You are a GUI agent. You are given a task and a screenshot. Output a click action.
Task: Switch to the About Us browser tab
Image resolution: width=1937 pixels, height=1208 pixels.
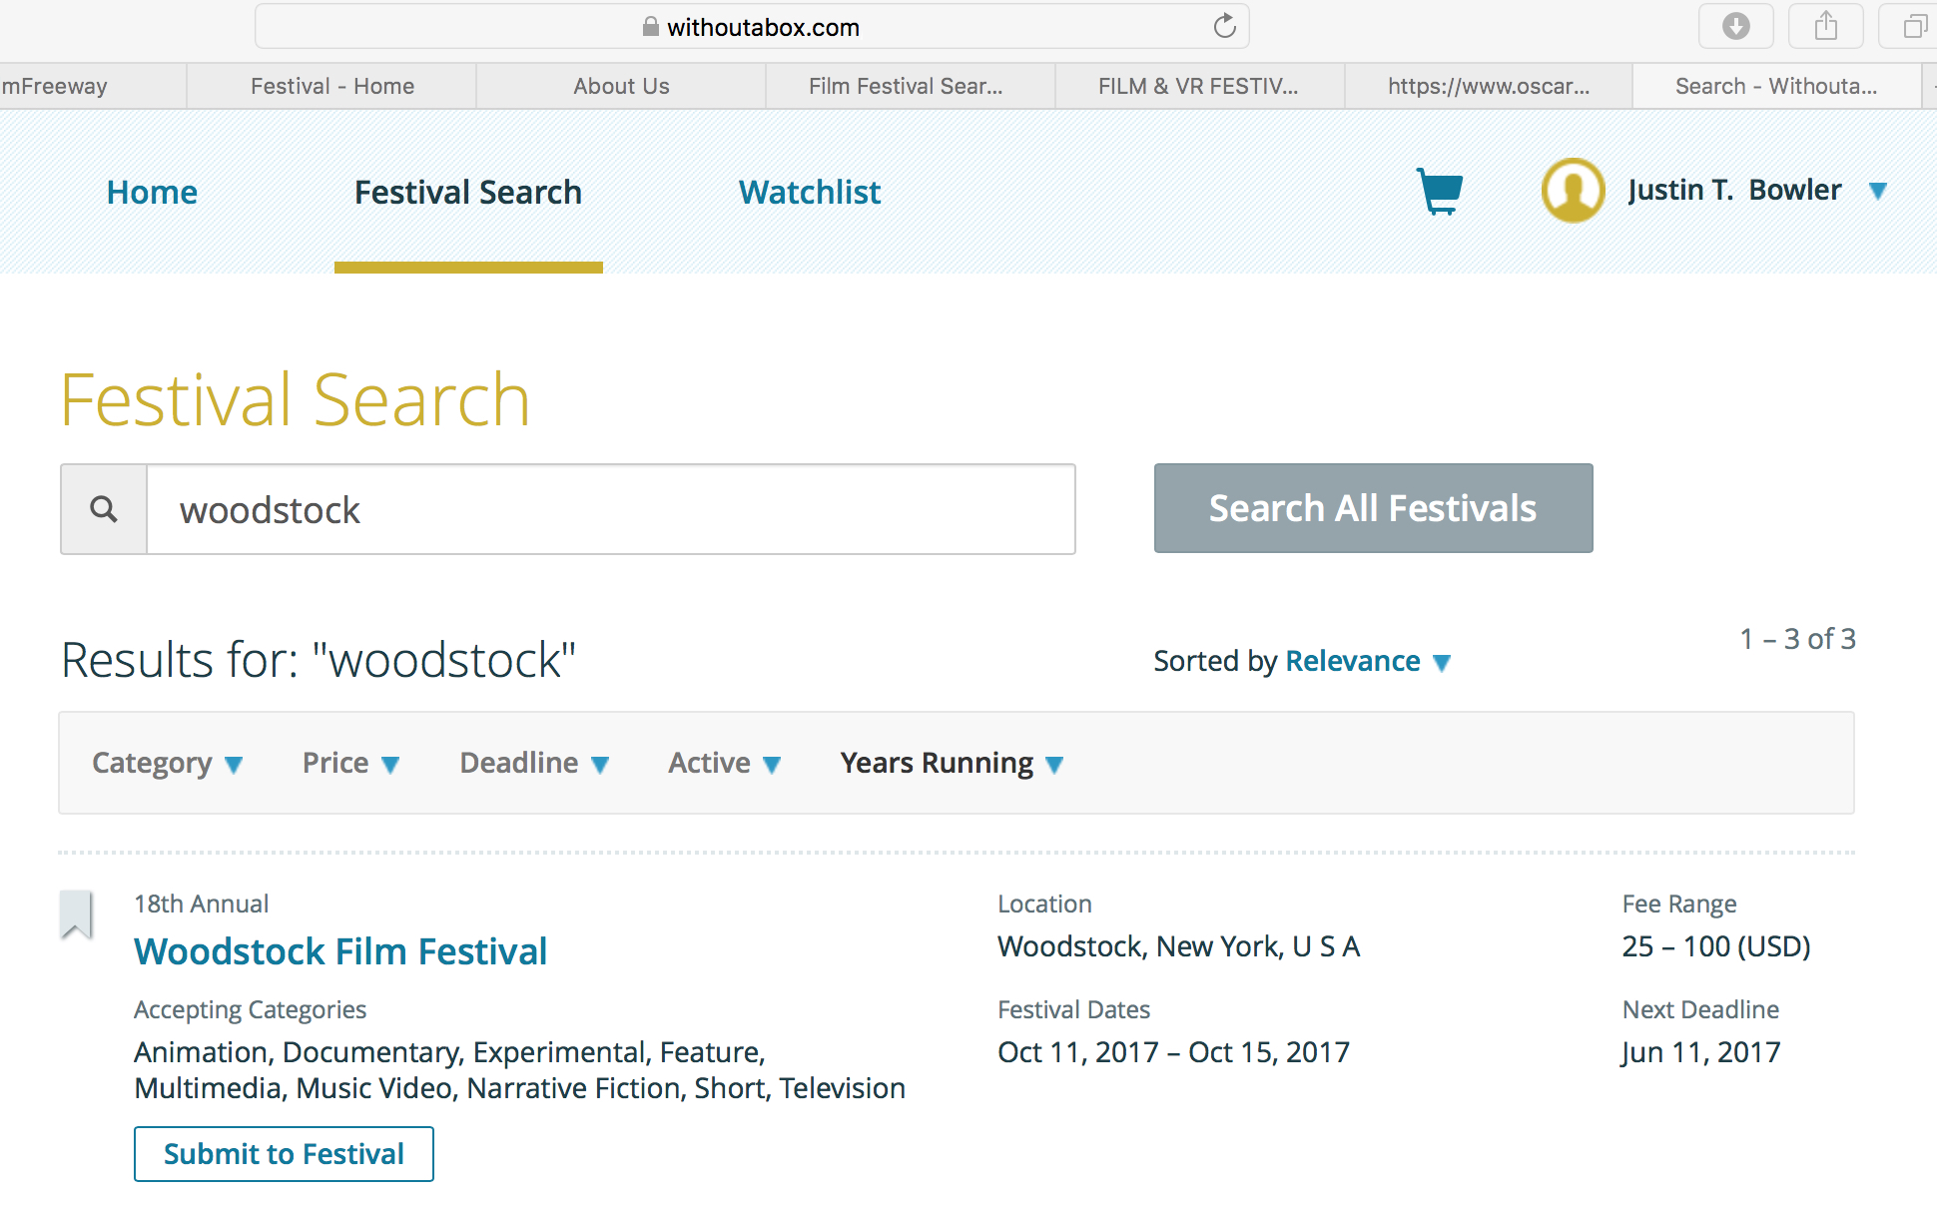[x=621, y=86]
